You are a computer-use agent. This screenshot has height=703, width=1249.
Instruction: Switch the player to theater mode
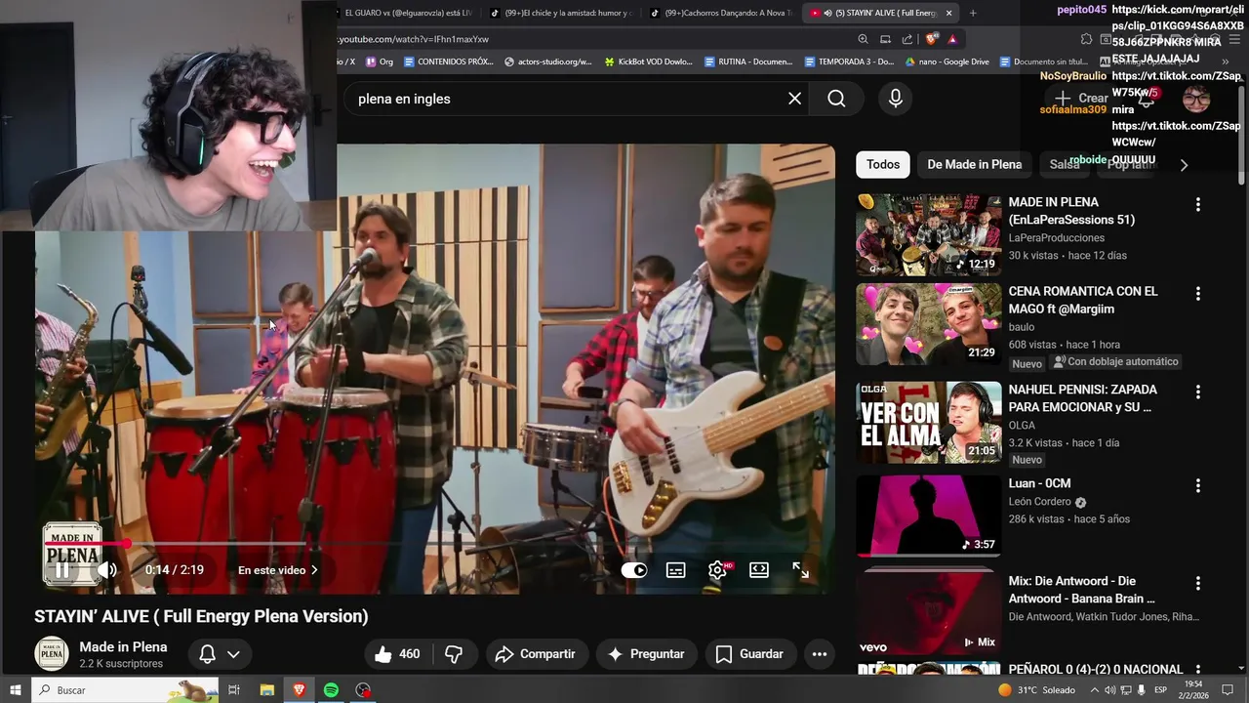pos(759,570)
